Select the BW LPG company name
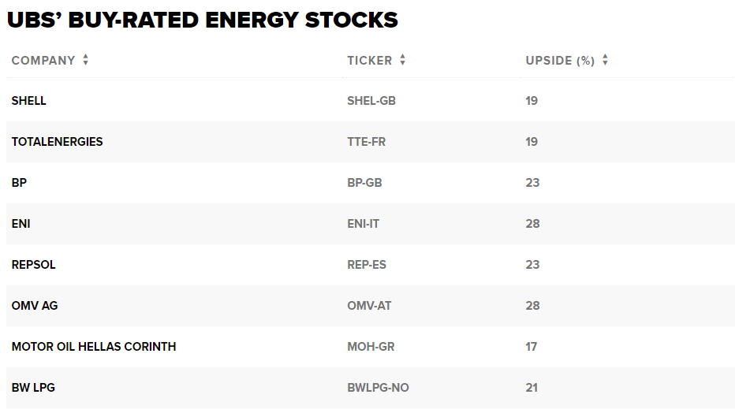Screen dimensions: 735x413 pyautogui.click(x=33, y=388)
